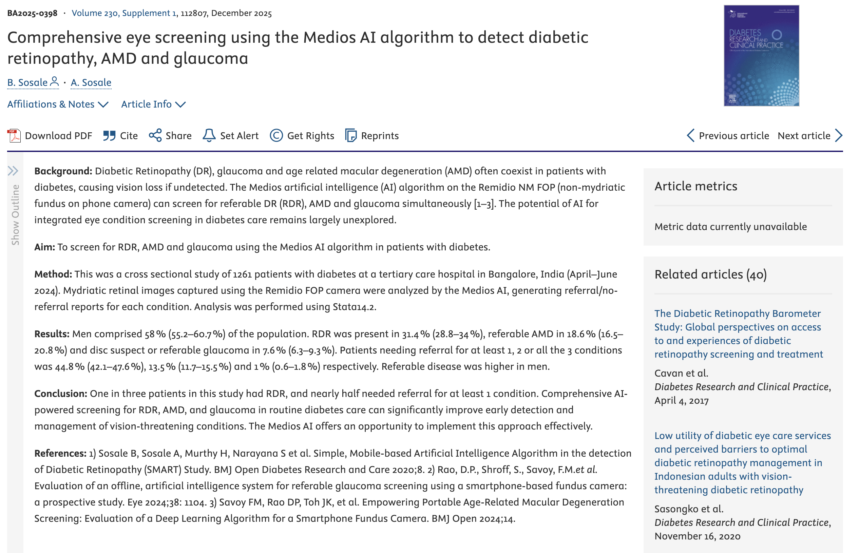859x553 pixels.
Task: Click the Reprints document icon
Action: pyautogui.click(x=351, y=135)
